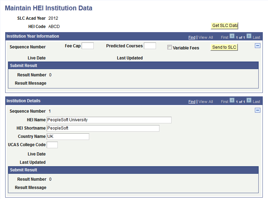The width and height of the screenshot is (268, 199).
Task: Focus the Fee Cap input field
Action: (x=88, y=46)
